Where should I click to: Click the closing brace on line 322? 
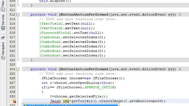(32, 60)
